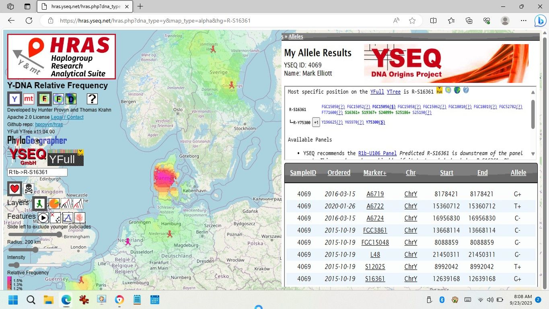This screenshot has height=309, width=549.
Task: Sort table by Chr column
Action: coord(411,172)
